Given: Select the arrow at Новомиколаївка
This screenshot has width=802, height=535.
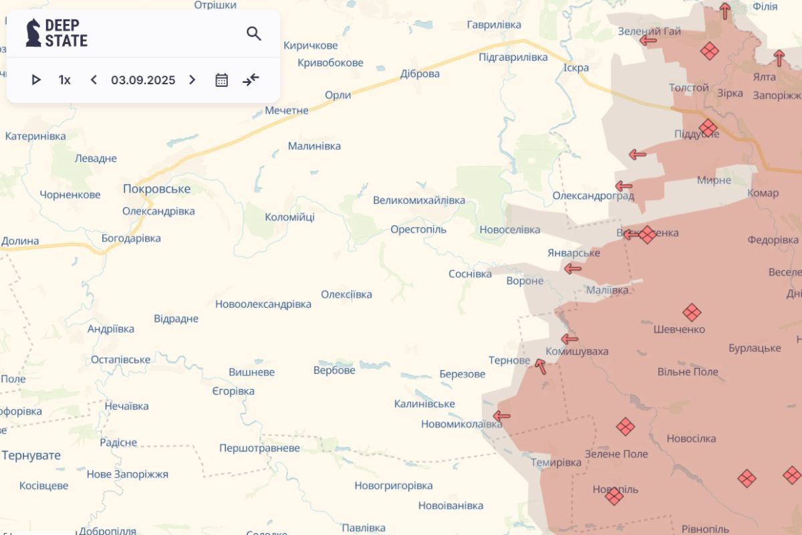Looking at the screenshot, I should point(501,416).
